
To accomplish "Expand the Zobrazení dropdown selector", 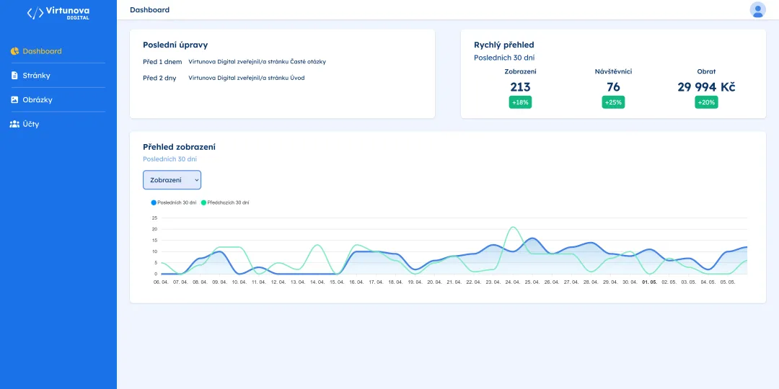I will [x=172, y=179].
